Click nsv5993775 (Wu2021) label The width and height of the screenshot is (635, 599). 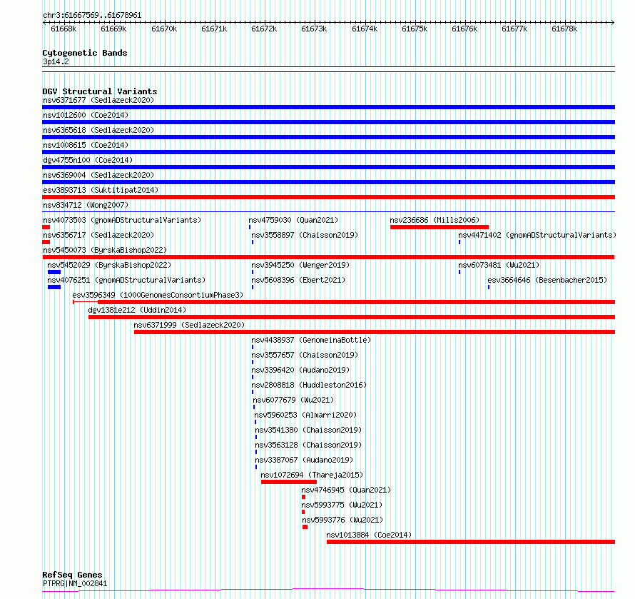point(342,505)
